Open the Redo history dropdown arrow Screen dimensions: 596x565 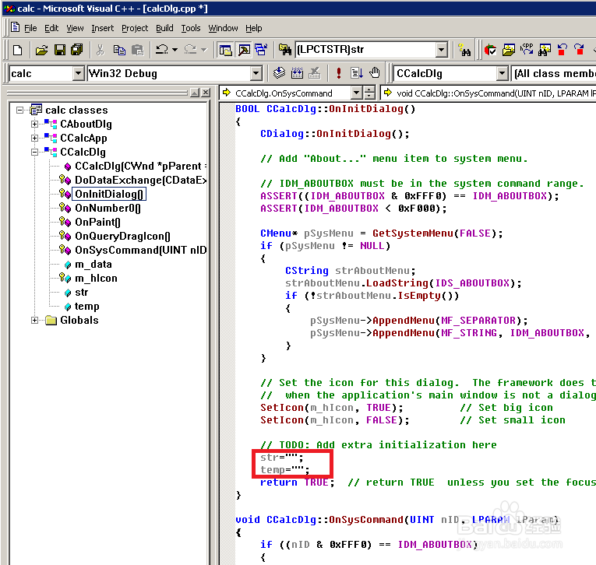[204, 50]
